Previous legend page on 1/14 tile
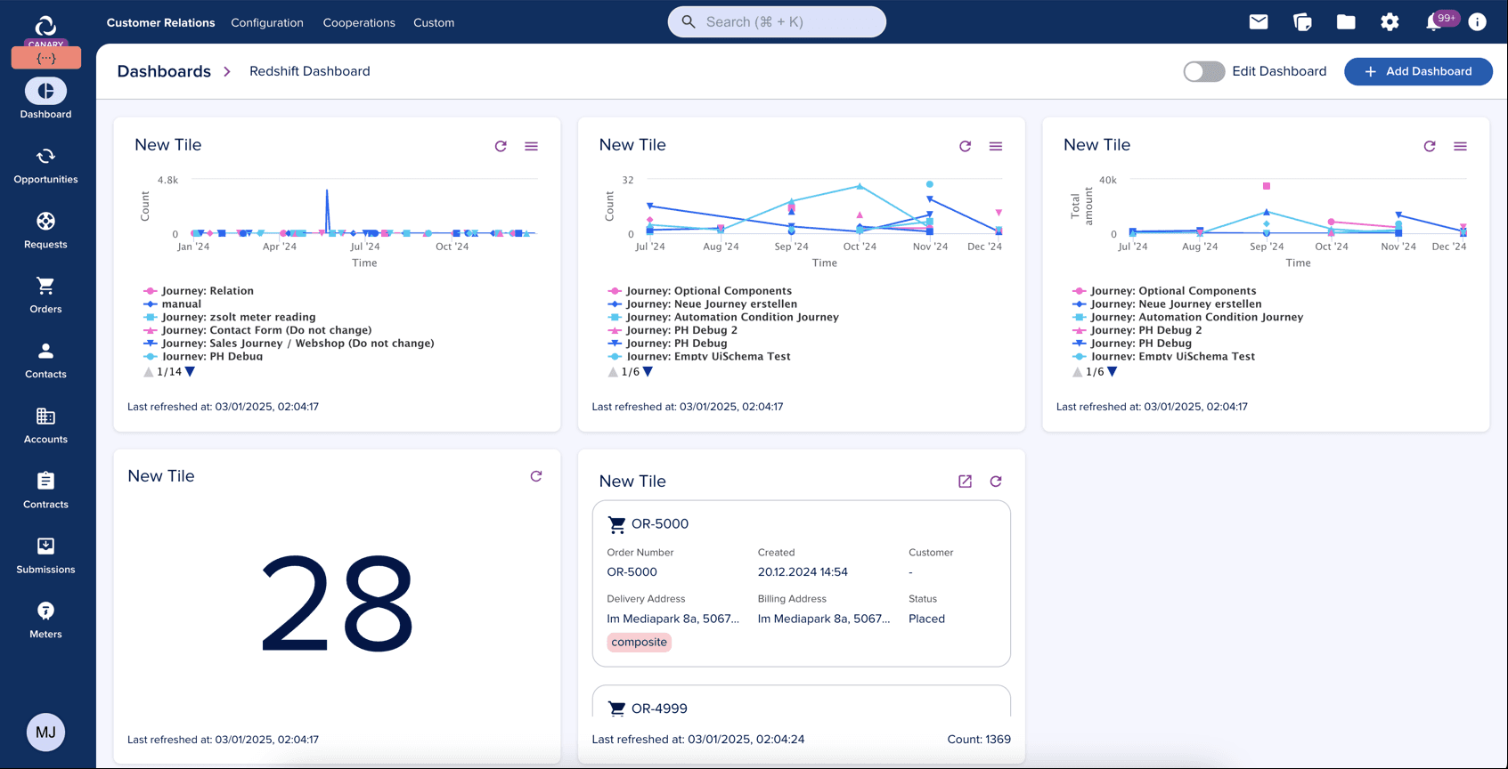Screen dimensions: 1508x769 (x=148, y=372)
